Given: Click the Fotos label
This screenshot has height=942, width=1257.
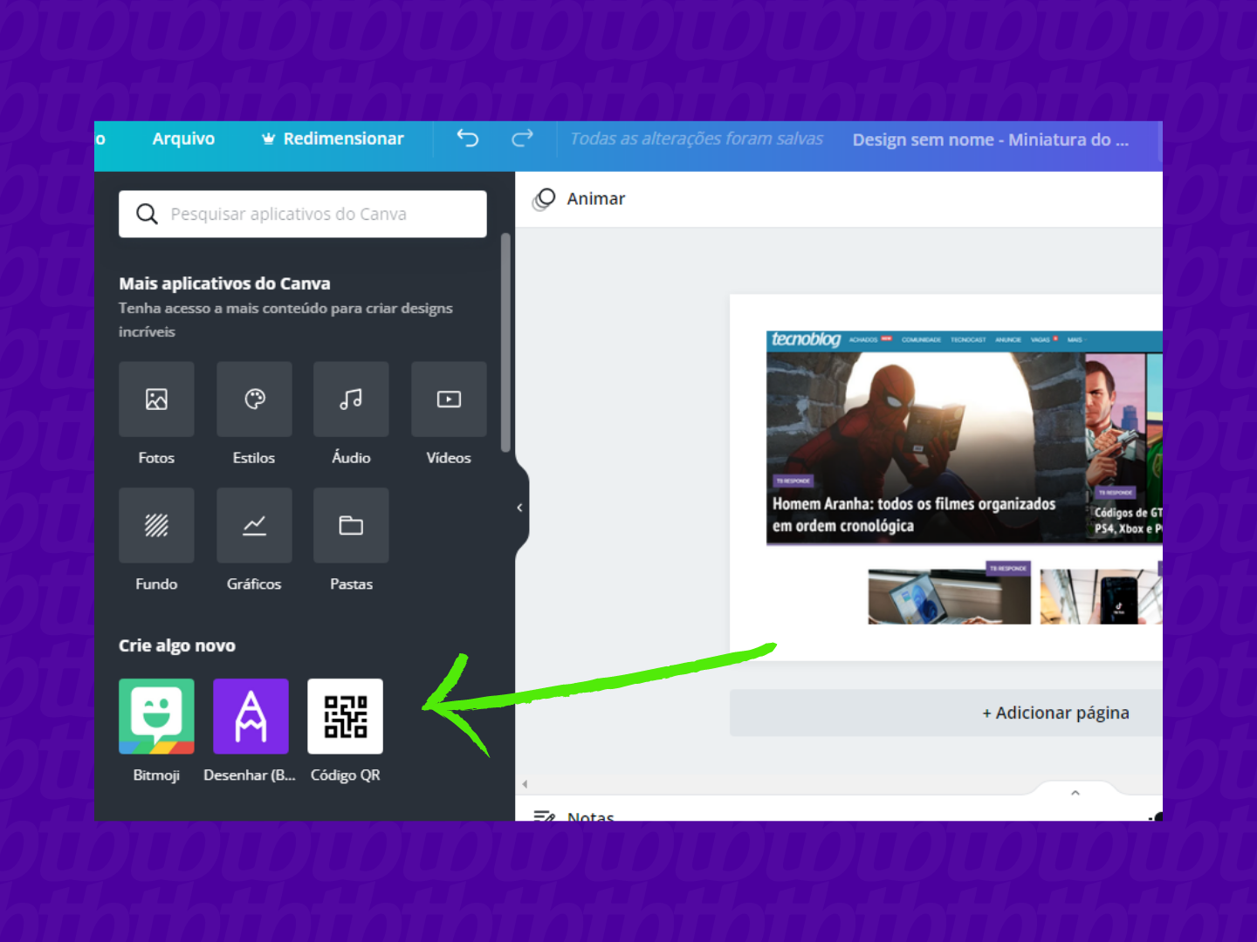Looking at the screenshot, I should [x=156, y=458].
